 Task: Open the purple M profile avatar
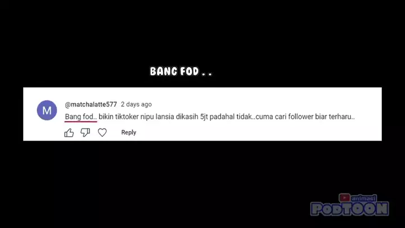pyautogui.click(x=47, y=110)
